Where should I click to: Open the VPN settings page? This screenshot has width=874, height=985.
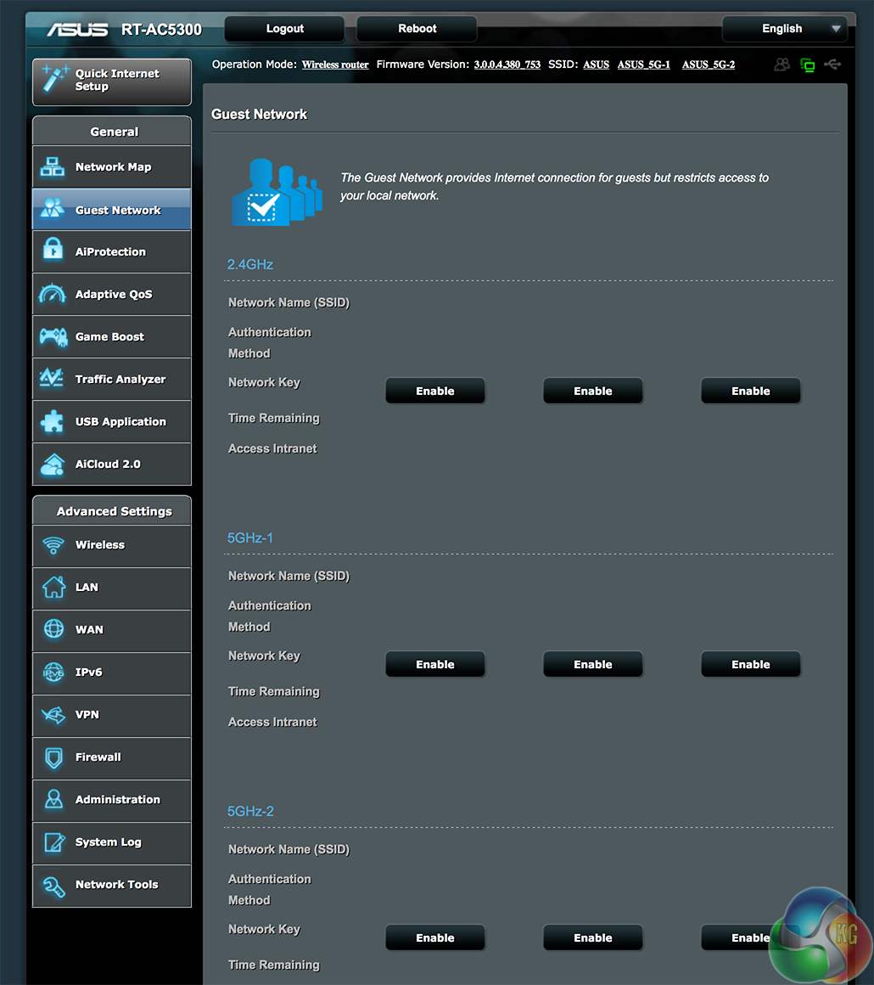point(112,715)
